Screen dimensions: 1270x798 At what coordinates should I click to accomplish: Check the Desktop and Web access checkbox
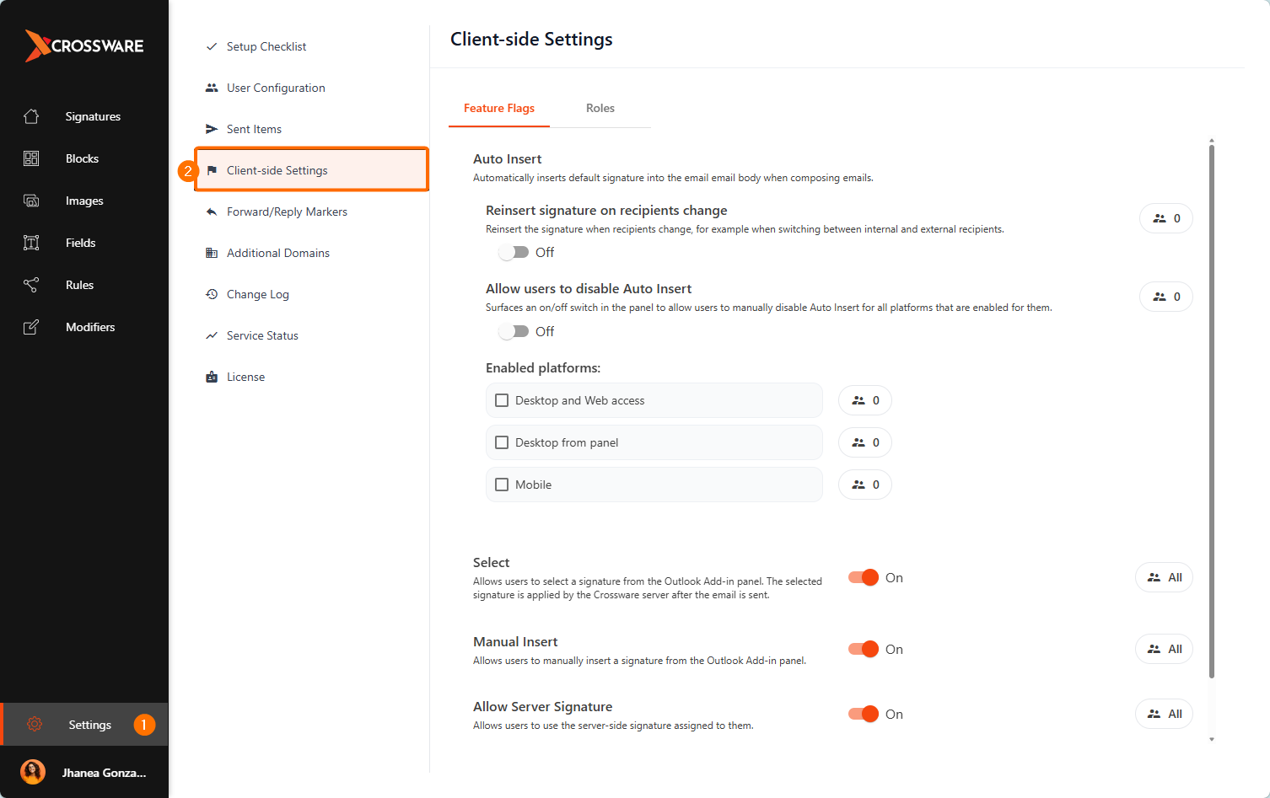click(x=502, y=400)
